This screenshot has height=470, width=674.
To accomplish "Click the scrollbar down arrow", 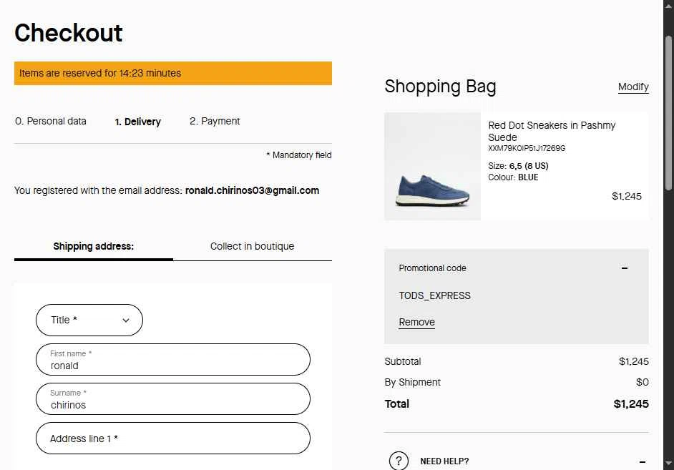I will pyautogui.click(x=668, y=463).
